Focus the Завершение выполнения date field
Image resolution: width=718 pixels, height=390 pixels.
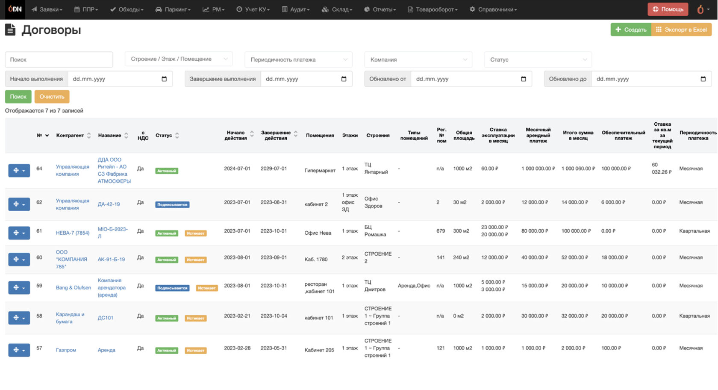coord(306,79)
